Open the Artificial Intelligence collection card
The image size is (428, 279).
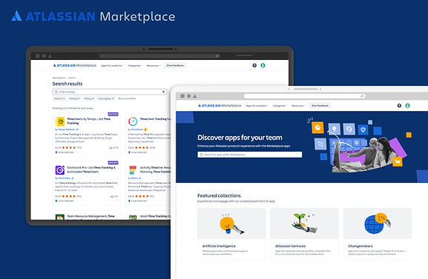(232, 234)
